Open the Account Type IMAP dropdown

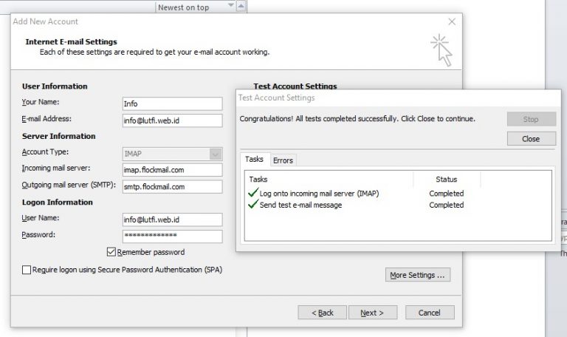click(216, 154)
